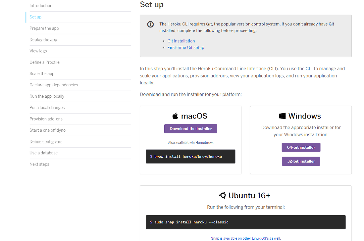Select Set up in the sidebar
Viewport: 364px width, 241px height.
pyautogui.click(x=36, y=17)
